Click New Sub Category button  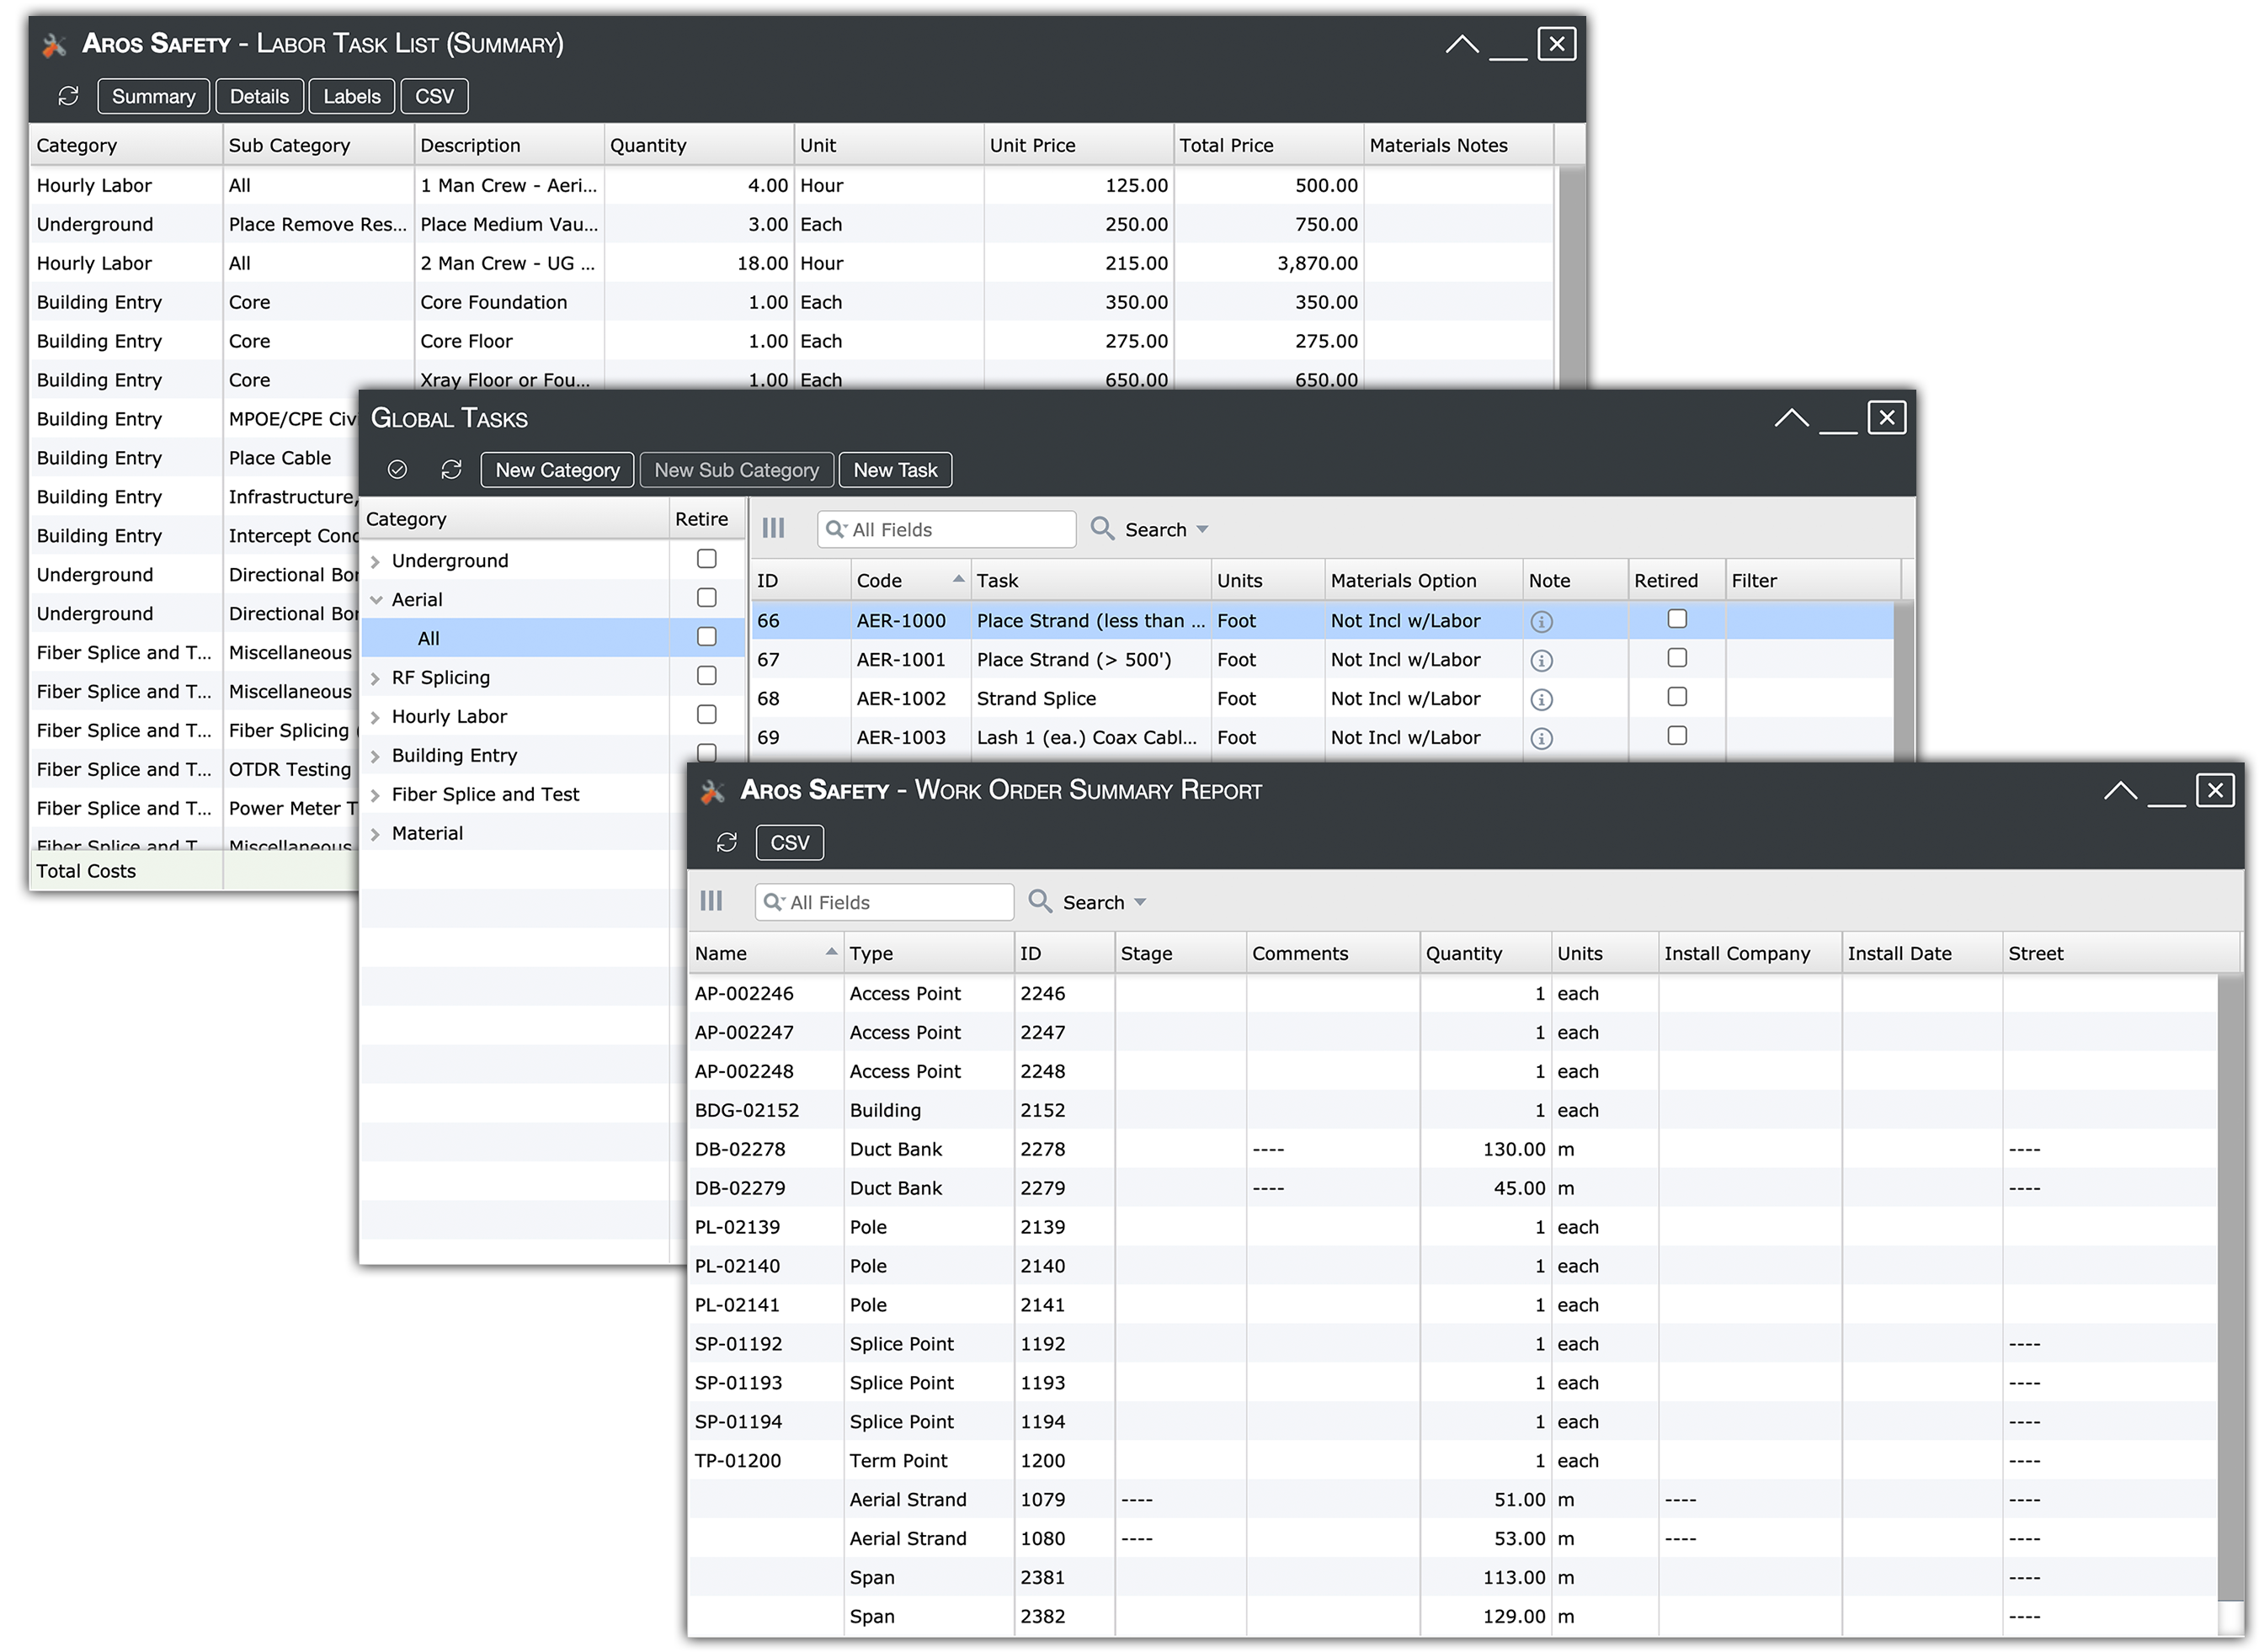(737, 470)
